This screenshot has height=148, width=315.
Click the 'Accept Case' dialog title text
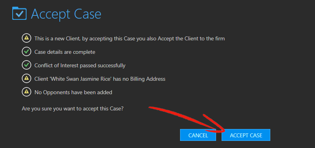pos(66,14)
